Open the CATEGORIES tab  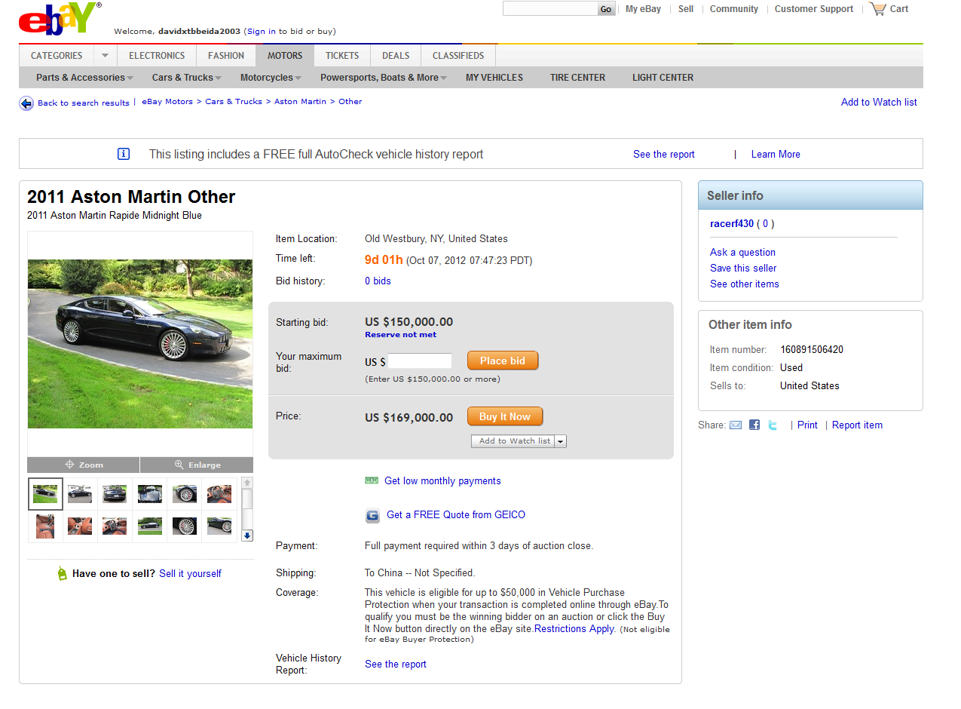tap(57, 56)
